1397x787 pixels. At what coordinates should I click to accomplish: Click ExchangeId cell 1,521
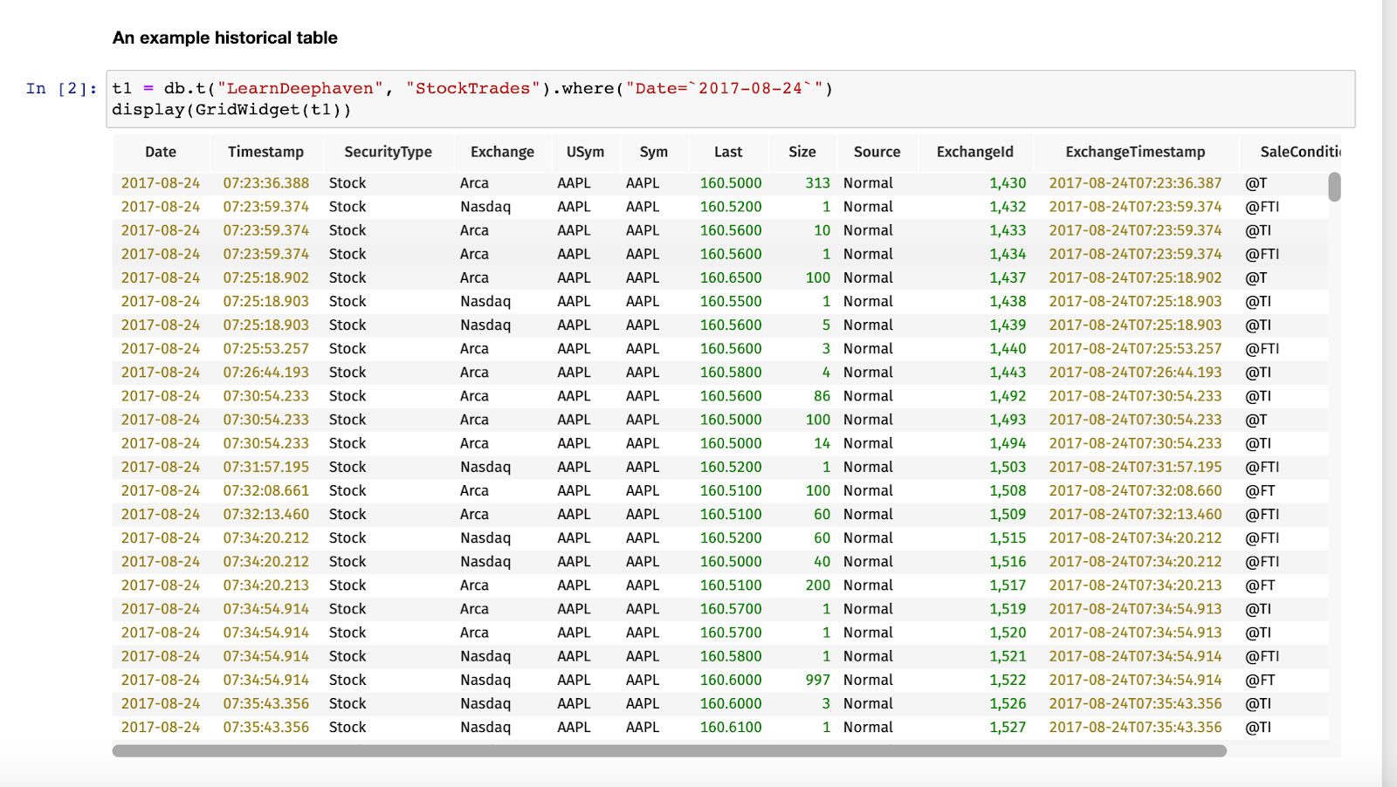point(1008,656)
